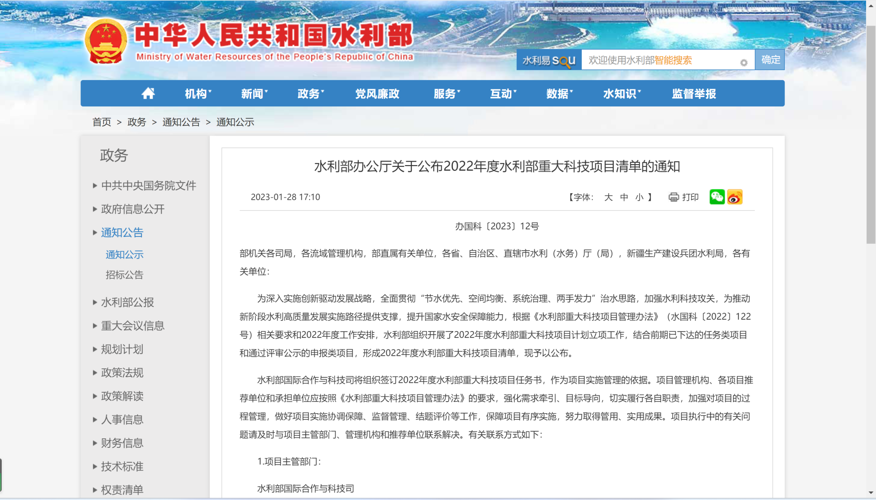
Task: Go to 通知公告 in breadcrumb
Action: click(181, 122)
